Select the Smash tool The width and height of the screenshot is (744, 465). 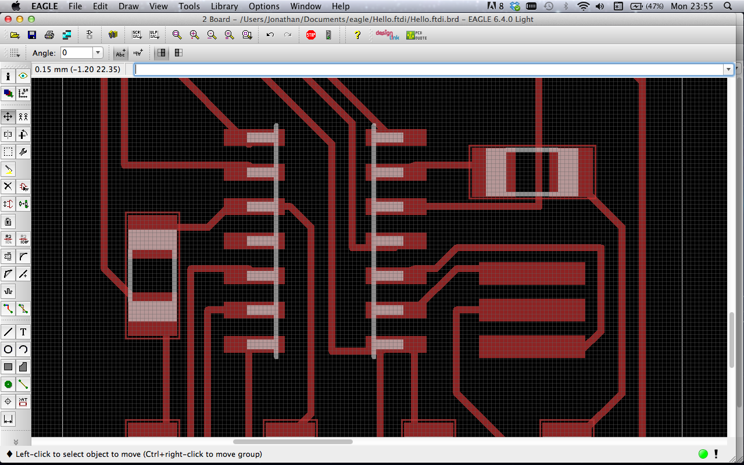pyautogui.click(x=8, y=256)
